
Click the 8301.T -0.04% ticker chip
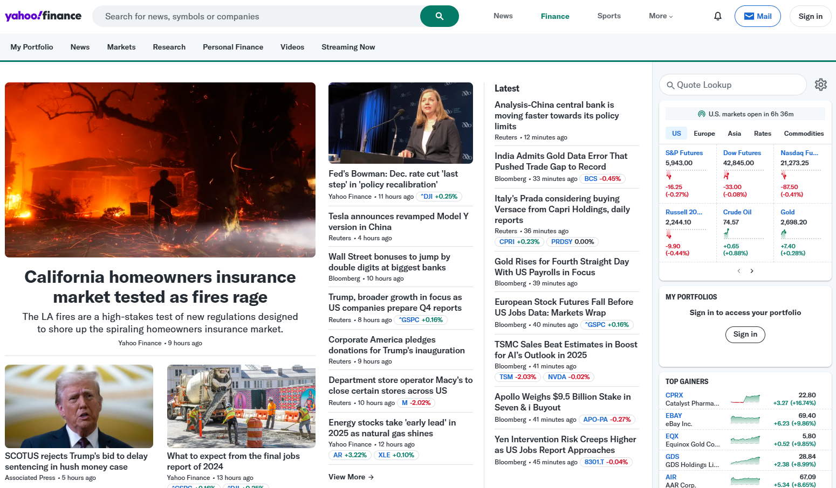tap(606, 462)
